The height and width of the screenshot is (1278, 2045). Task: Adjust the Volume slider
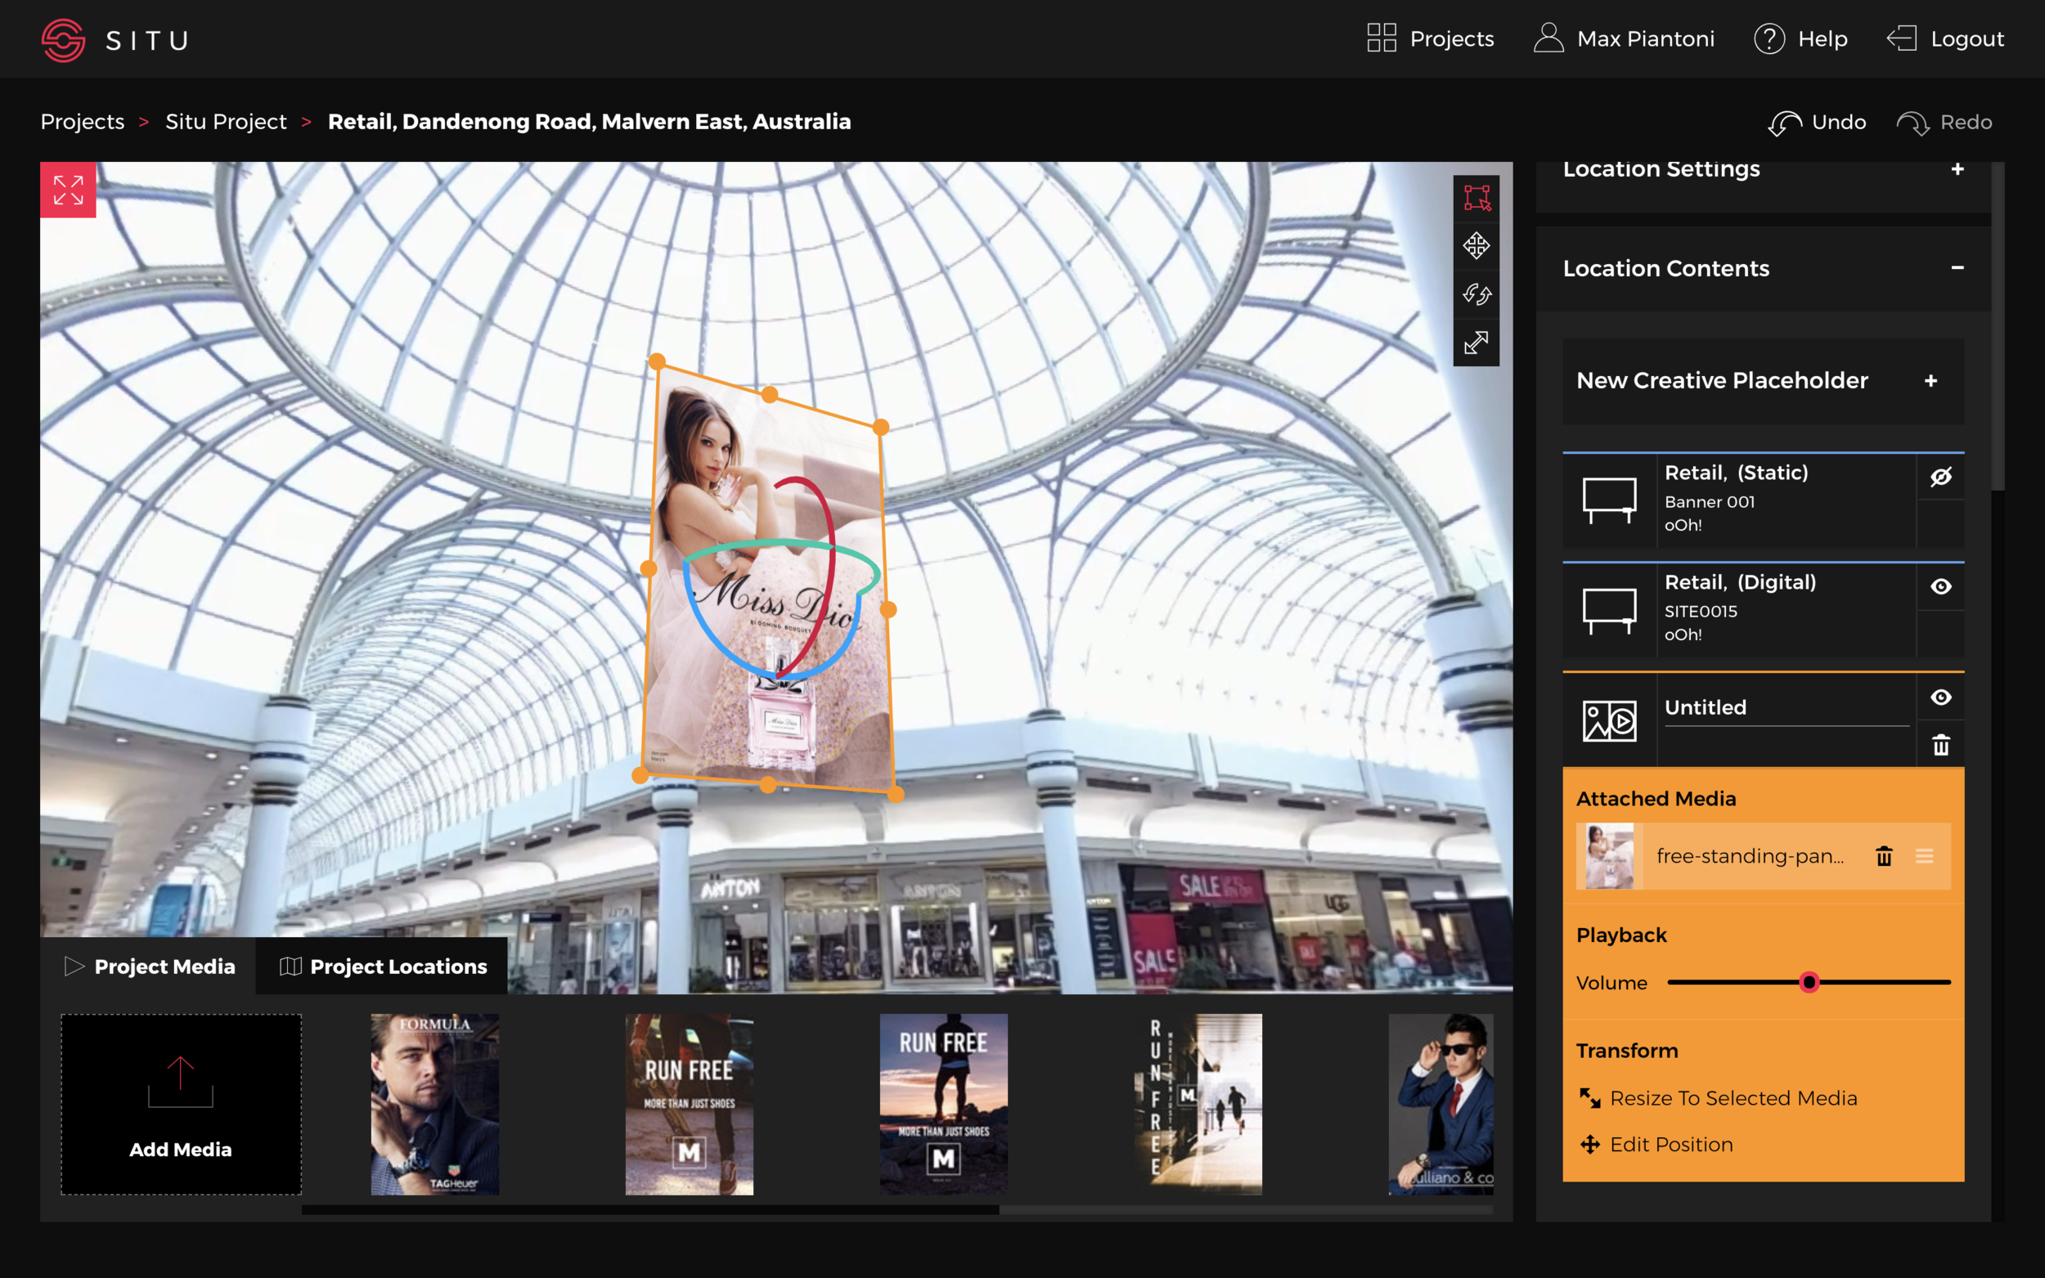click(1809, 982)
